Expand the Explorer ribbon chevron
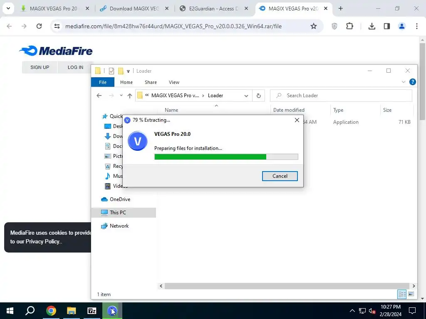The width and height of the screenshot is (426, 319). click(x=404, y=82)
